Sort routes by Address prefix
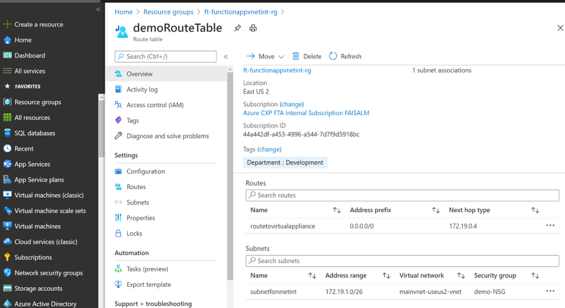Screen dimensions: 565x308 point(435,210)
